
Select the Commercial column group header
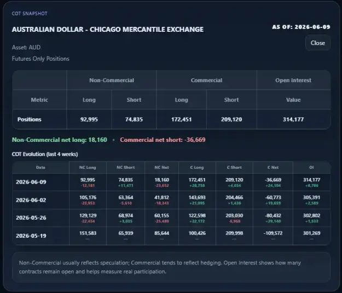point(206,80)
